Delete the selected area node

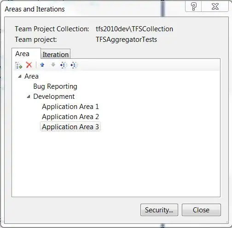(x=29, y=65)
